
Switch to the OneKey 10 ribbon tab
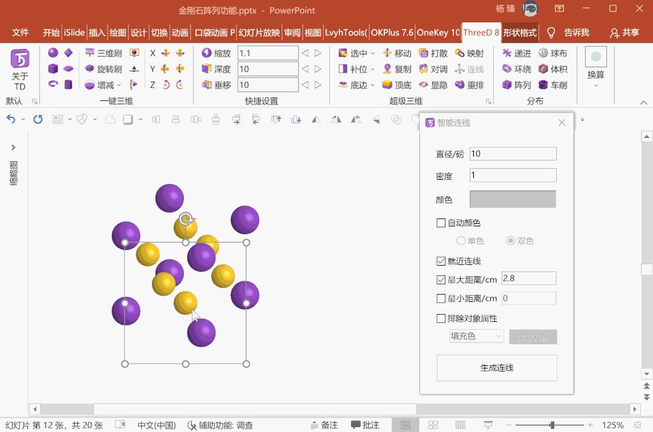click(438, 33)
